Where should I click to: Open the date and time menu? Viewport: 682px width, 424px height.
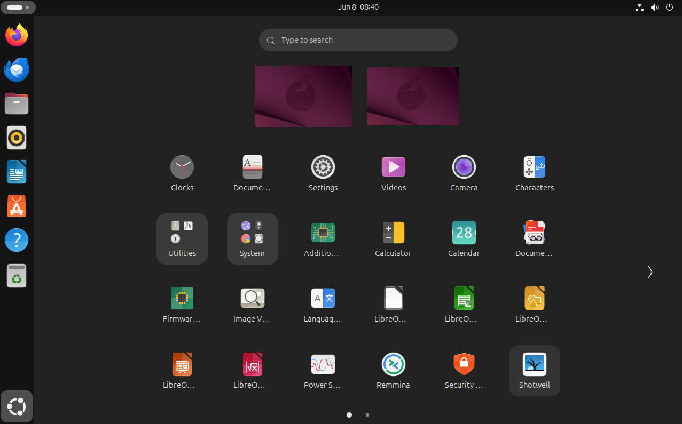click(358, 7)
